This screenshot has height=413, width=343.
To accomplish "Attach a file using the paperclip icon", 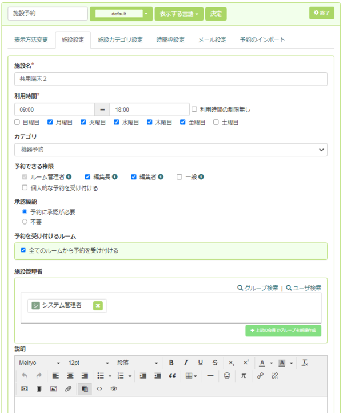I will tap(68, 389).
